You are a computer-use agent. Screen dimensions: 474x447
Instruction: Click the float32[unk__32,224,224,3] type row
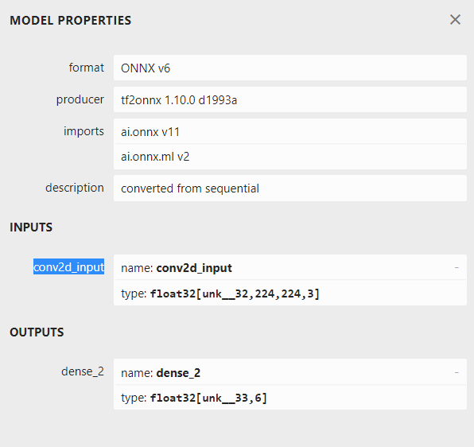(290, 293)
